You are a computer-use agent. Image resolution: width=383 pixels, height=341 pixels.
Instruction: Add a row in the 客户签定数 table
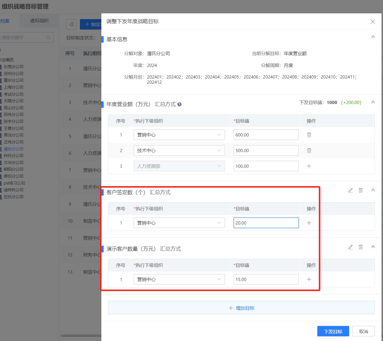(x=309, y=223)
